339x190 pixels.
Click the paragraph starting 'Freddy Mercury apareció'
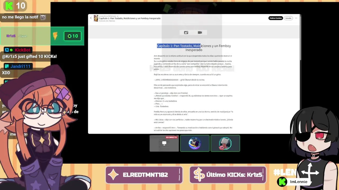pos(193,113)
